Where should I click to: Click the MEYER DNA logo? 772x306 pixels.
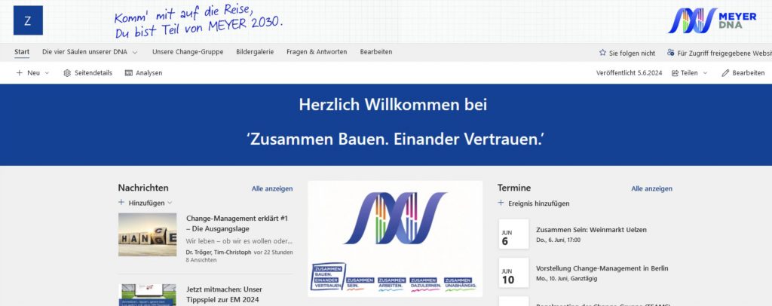(711, 20)
